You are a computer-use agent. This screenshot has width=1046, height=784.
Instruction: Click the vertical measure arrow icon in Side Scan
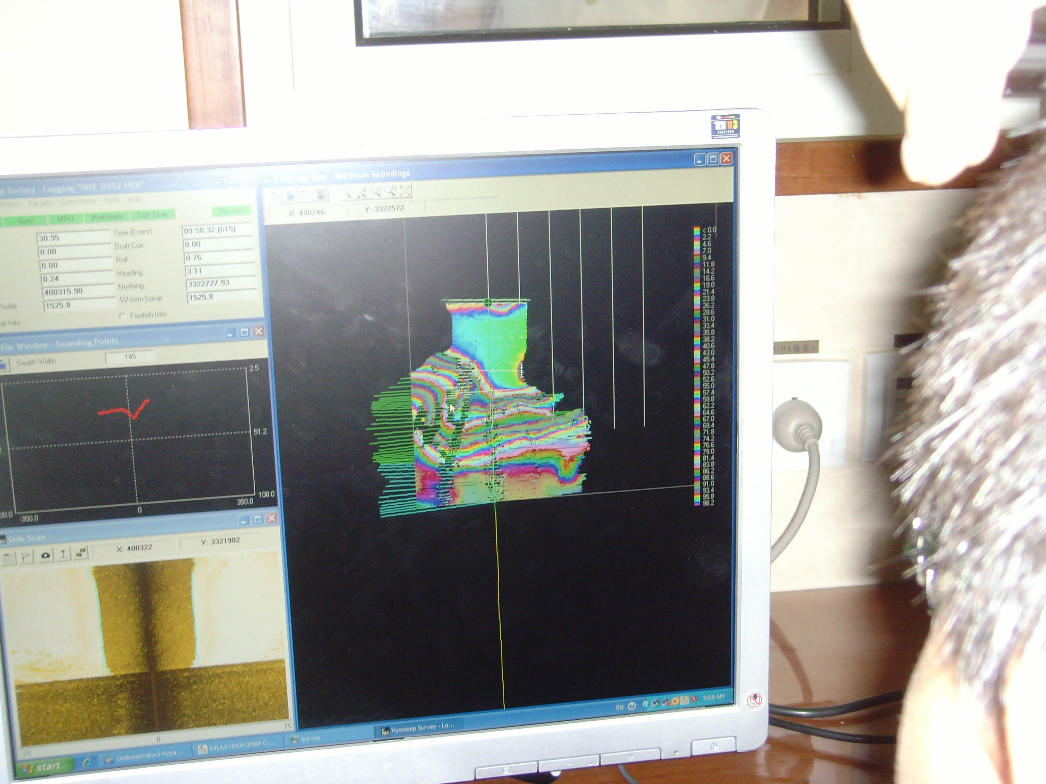tap(63, 554)
